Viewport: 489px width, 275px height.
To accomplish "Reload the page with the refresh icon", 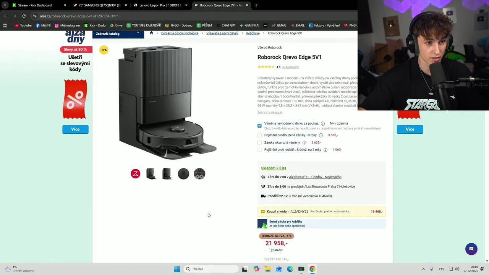I will tap(24, 16).
